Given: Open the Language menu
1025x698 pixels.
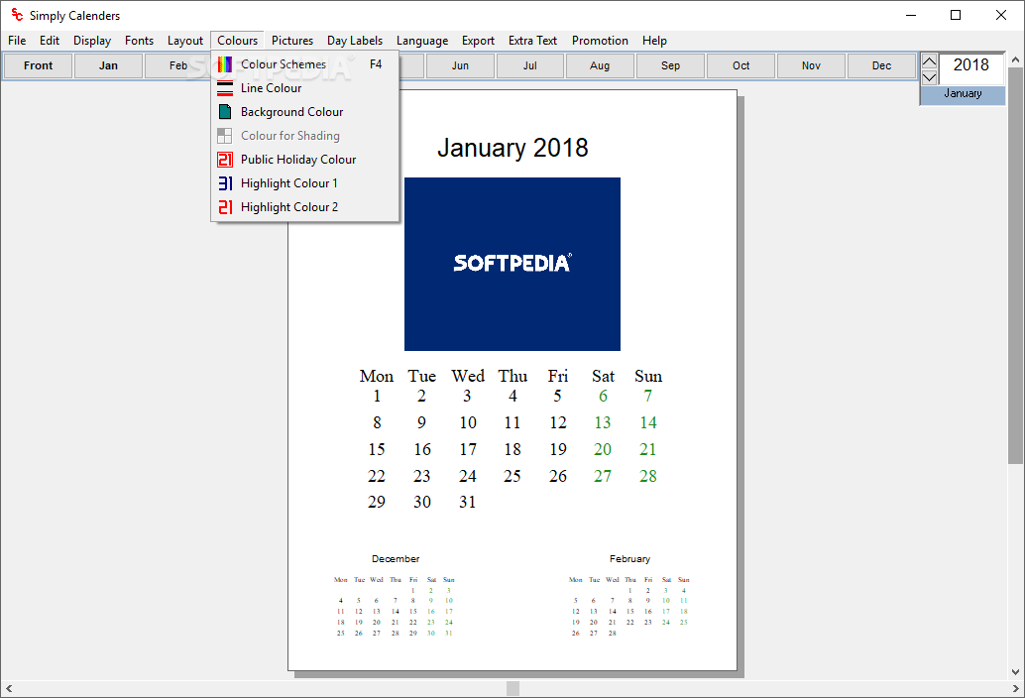Looking at the screenshot, I should tap(422, 41).
